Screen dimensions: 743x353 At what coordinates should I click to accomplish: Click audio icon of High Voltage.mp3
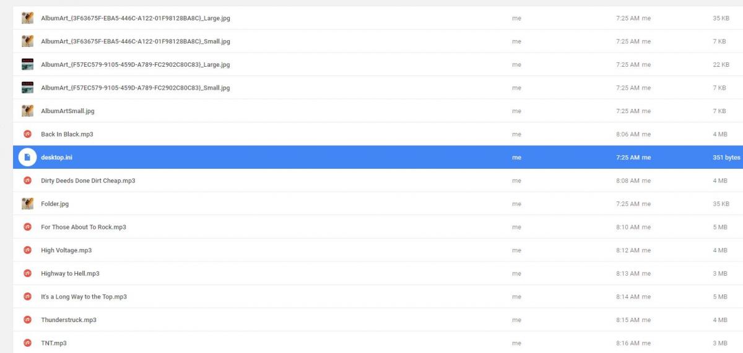(27, 250)
